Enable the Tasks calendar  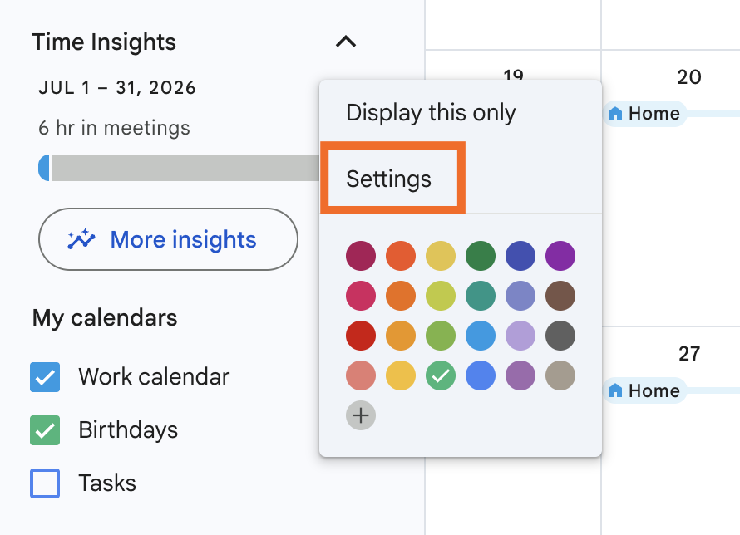[44, 483]
